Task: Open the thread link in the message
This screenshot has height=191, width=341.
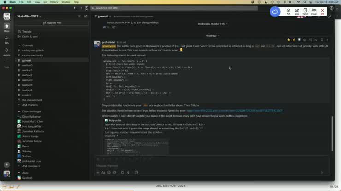Action: click(235, 111)
